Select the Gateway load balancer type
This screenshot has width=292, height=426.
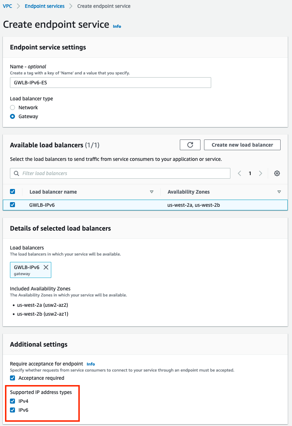[12, 116]
